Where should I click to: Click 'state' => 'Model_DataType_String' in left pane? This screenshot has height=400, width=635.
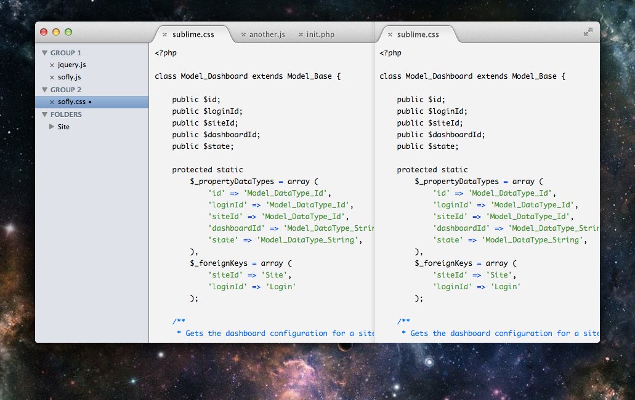285,240
